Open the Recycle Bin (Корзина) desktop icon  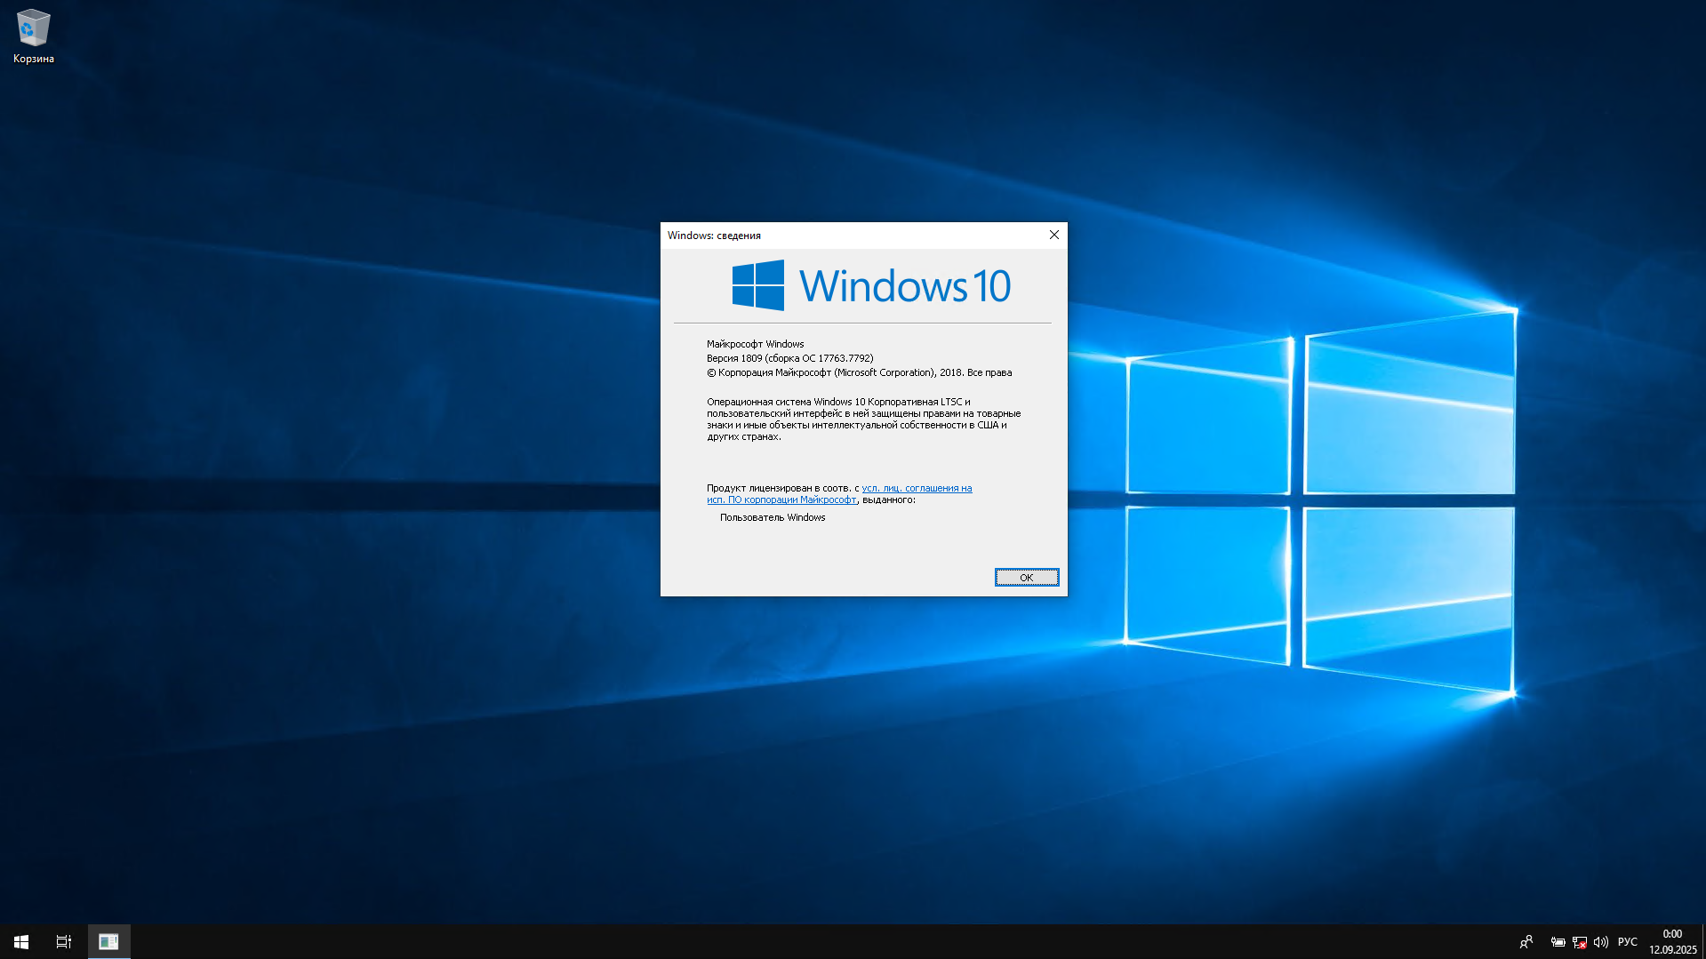coord(33,36)
